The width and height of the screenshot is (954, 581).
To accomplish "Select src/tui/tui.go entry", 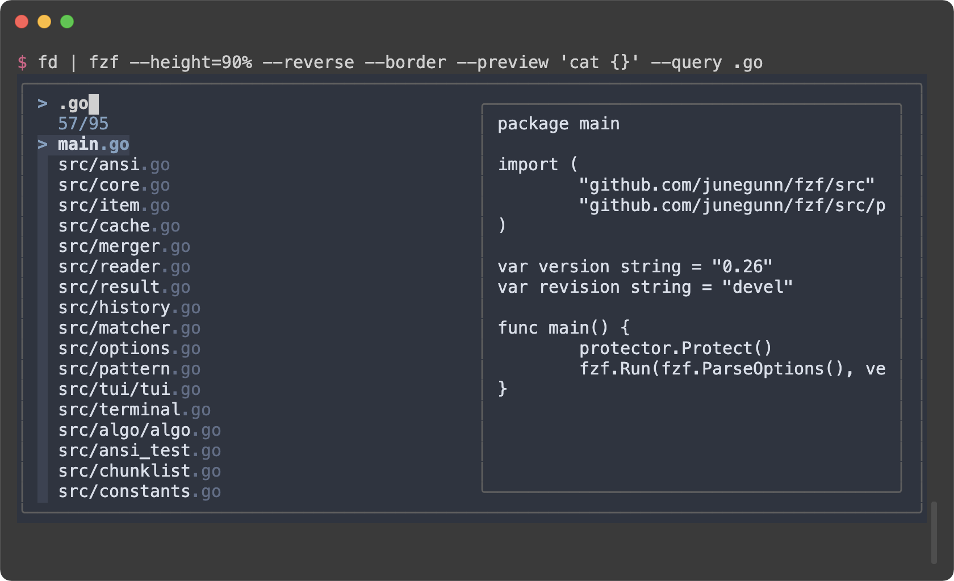I will [x=129, y=389].
